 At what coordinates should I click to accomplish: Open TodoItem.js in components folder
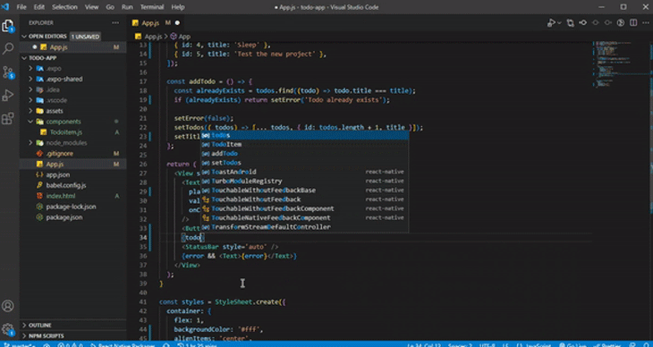pos(72,132)
